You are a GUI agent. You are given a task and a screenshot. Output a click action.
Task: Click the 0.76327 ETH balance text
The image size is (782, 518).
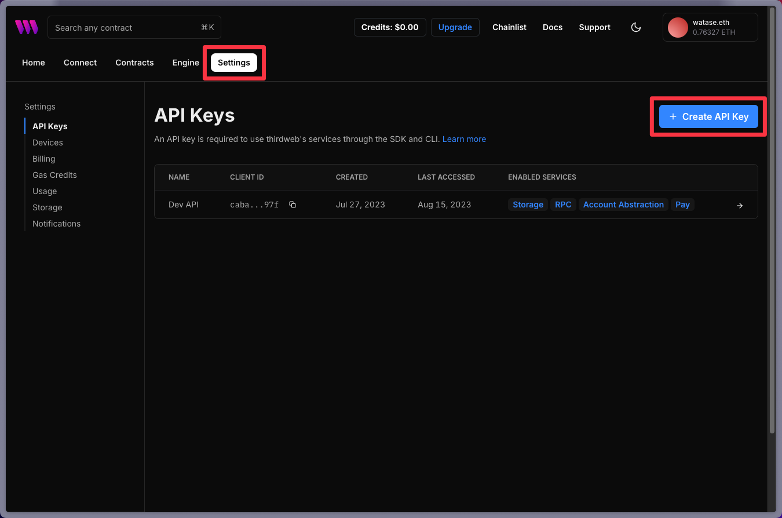click(714, 32)
